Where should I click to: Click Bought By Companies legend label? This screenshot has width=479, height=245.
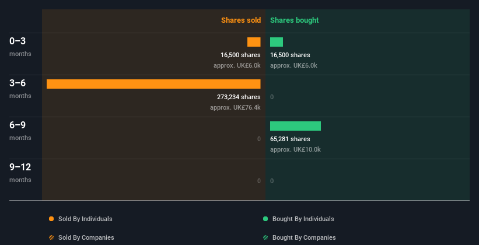point(305,237)
